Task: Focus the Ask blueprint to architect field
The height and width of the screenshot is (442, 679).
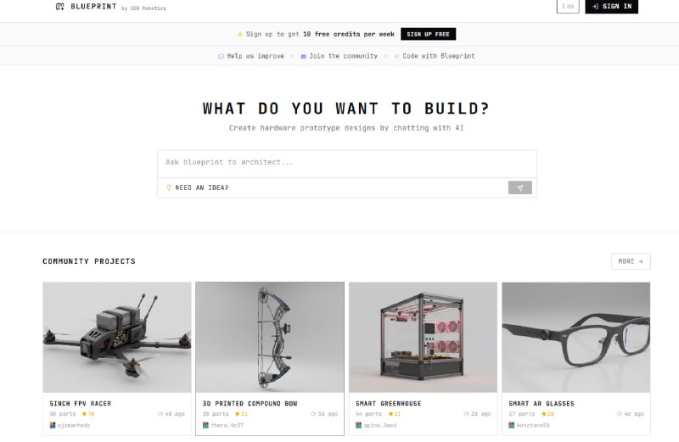Action: (347, 164)
